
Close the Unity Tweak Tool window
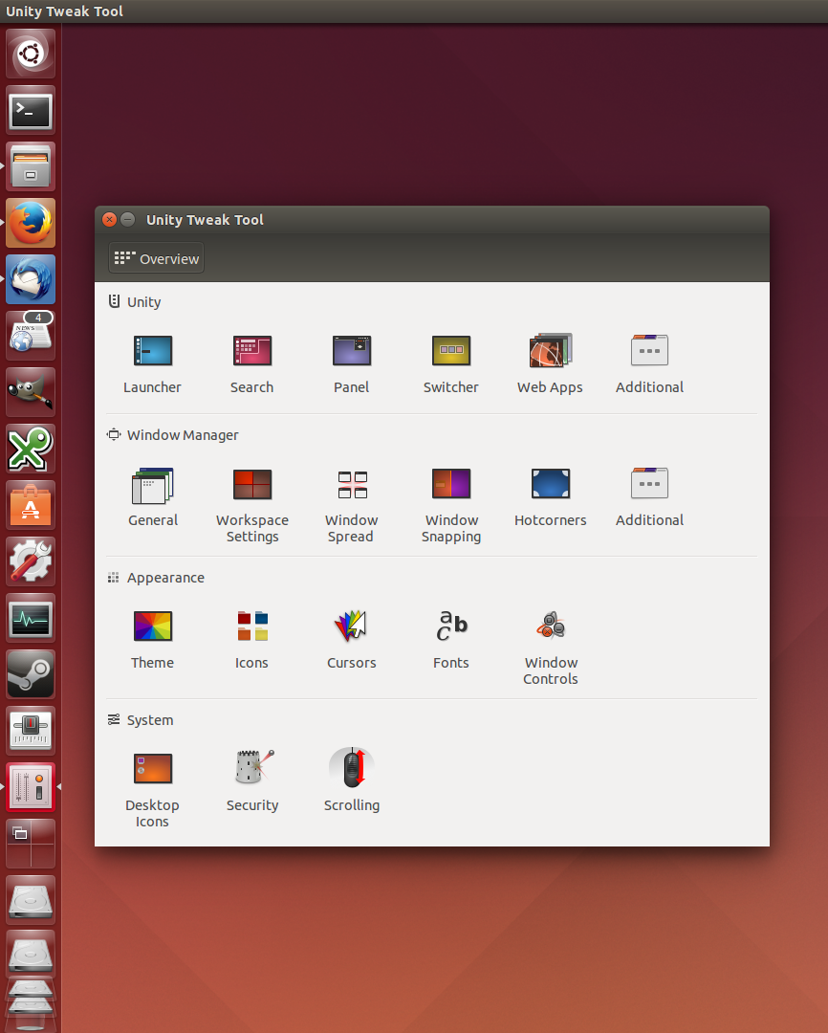pyautogui.click(x=109, y=220)
